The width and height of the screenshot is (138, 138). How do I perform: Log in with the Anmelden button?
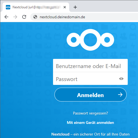[91, 95]
